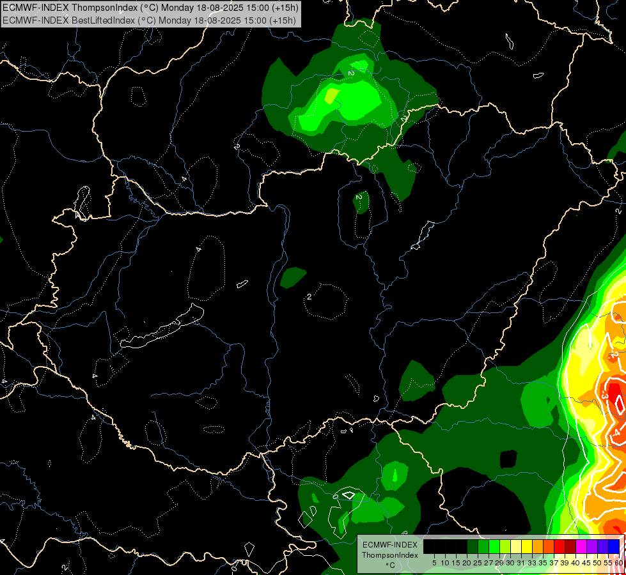Choose the purple legend swatch for 45-50
626x575 pixels.
(x=593, y=546)
